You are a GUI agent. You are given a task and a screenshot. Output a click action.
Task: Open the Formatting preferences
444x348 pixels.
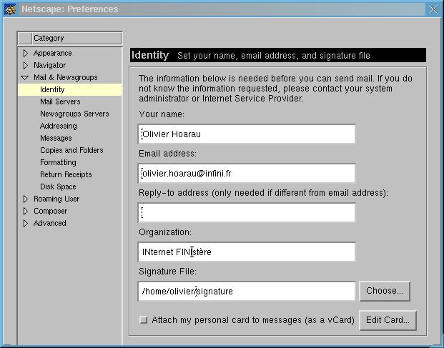[x=58, y=162]
